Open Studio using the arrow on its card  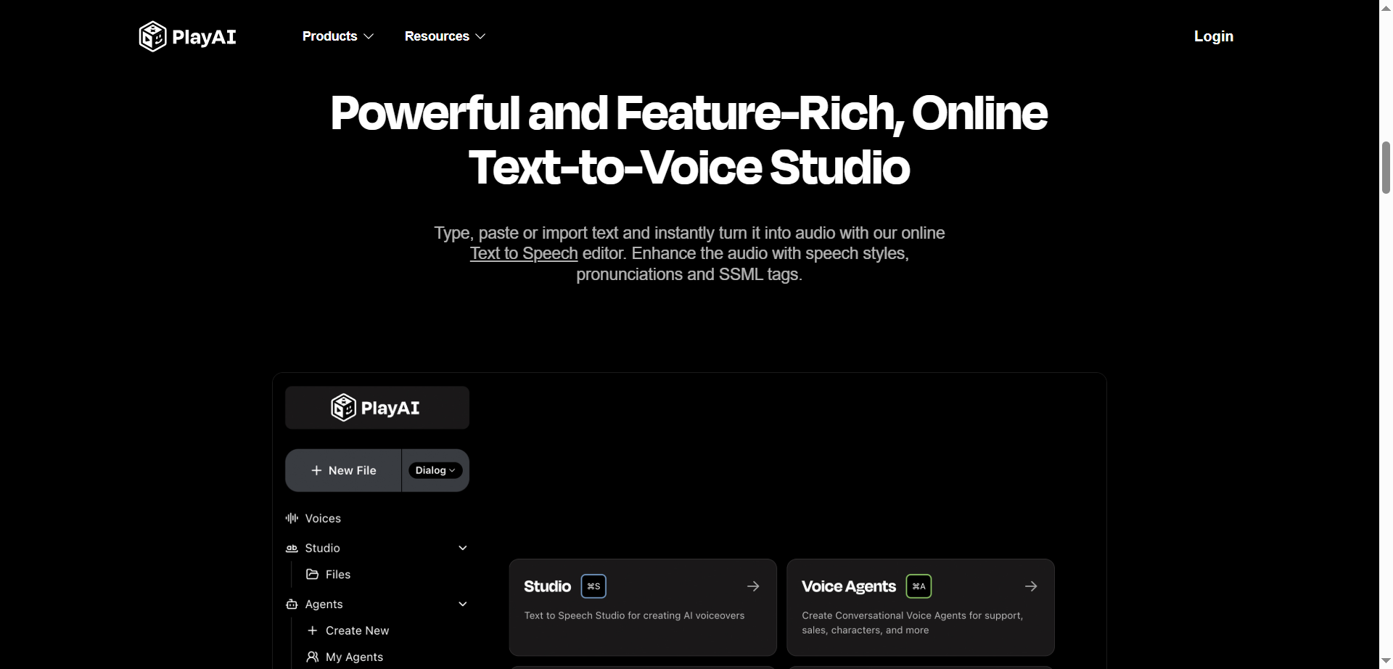click(753, 586)
